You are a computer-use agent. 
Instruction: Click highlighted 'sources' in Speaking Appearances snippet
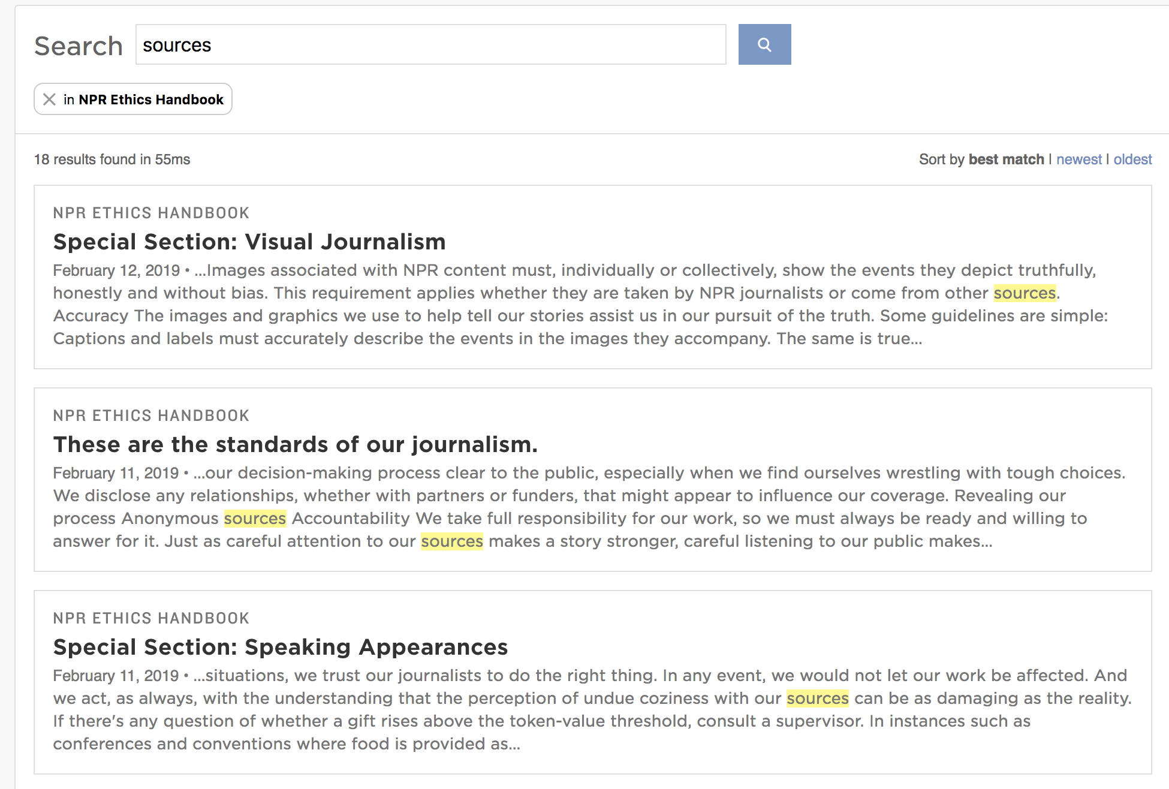pos(817,698)
